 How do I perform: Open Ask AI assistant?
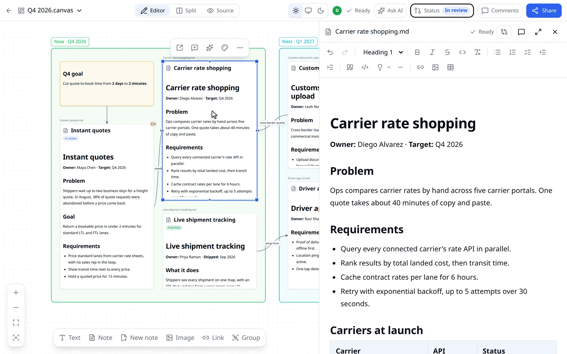(391, 11)
